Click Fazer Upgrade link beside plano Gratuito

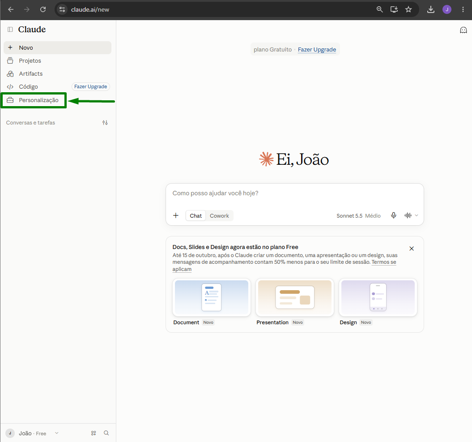pyautogui.click(x=317, y=49)
